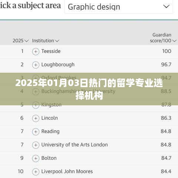Select University of the Arts London text

pos(75,145)
